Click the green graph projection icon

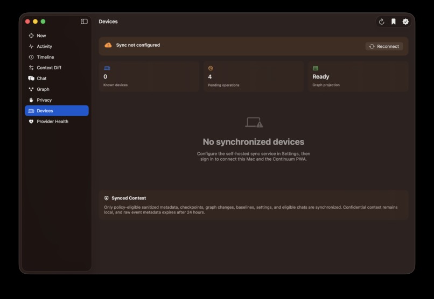pos(315,68)
